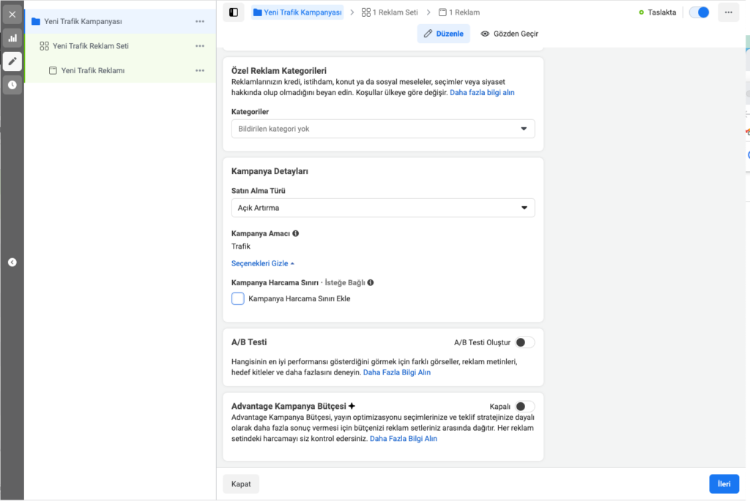The height and width of the screenshot is (501, 750).
Task: Click the left arrow collapse panel icon
Action: pyautogui.click(x=12, y=263)
